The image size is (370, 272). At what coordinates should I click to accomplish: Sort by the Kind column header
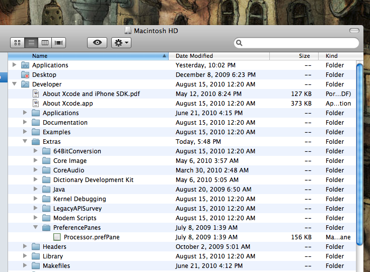pyautogui.click(x=341, y=56)
